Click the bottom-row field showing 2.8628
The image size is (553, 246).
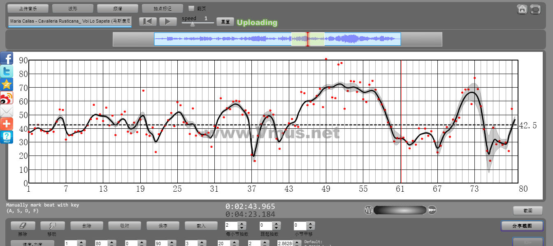[284, 243]
